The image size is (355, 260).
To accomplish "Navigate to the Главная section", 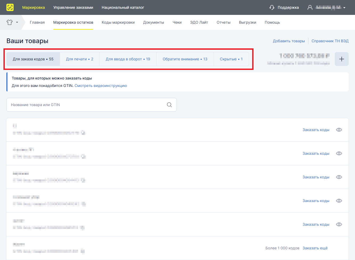I will click(37, 22).
